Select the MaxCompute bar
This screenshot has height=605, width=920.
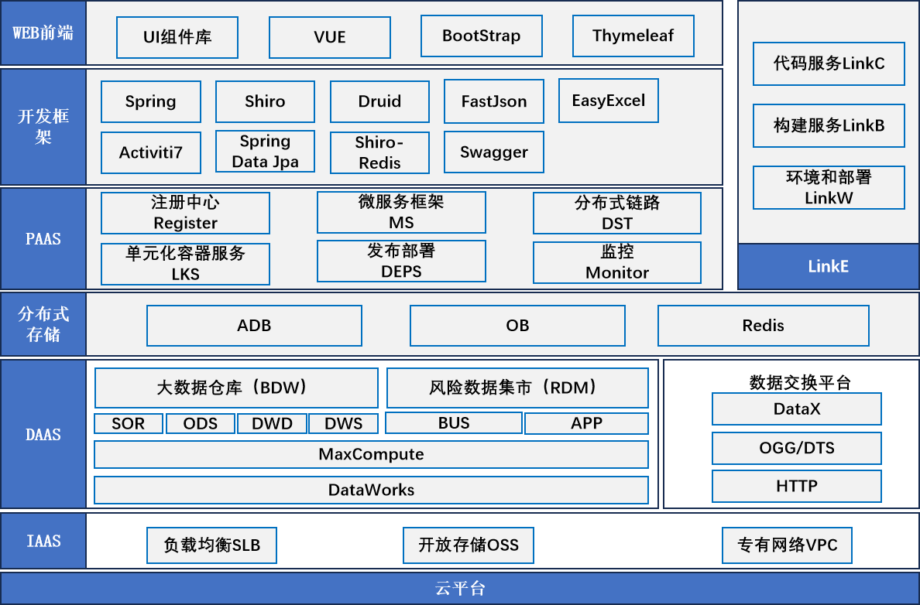tap(372, 454)
